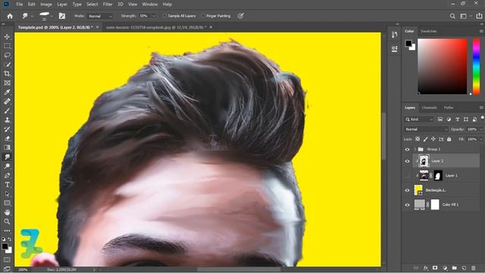This screenshot has height=273, width=485.
Task: Open the layer blend mode Normal dropdown
Action: pos(426,130)
